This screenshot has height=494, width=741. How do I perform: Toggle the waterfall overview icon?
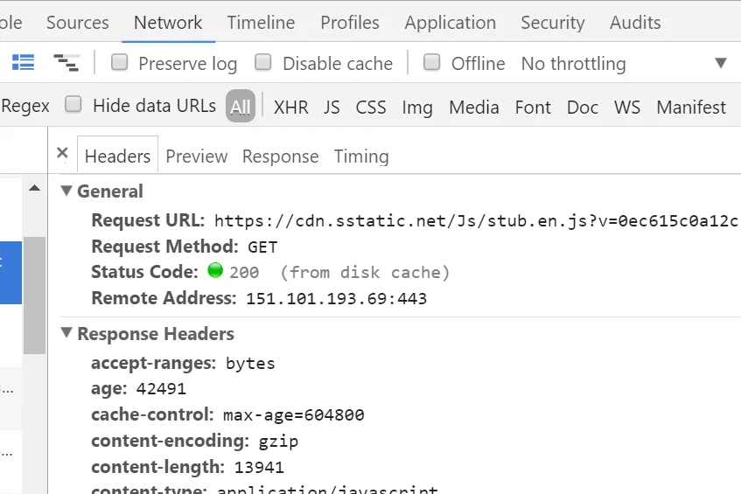(x=66, y=62)
